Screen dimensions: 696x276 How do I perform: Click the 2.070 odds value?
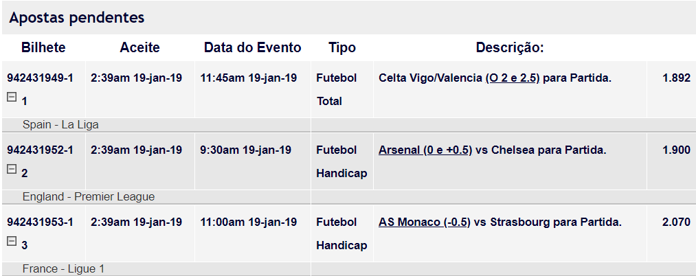click(677, 222)
